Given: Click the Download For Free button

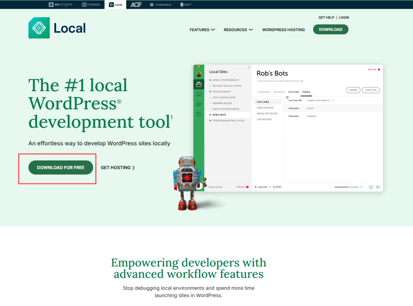Looking at the screenshot, I should tap(61, 167).
